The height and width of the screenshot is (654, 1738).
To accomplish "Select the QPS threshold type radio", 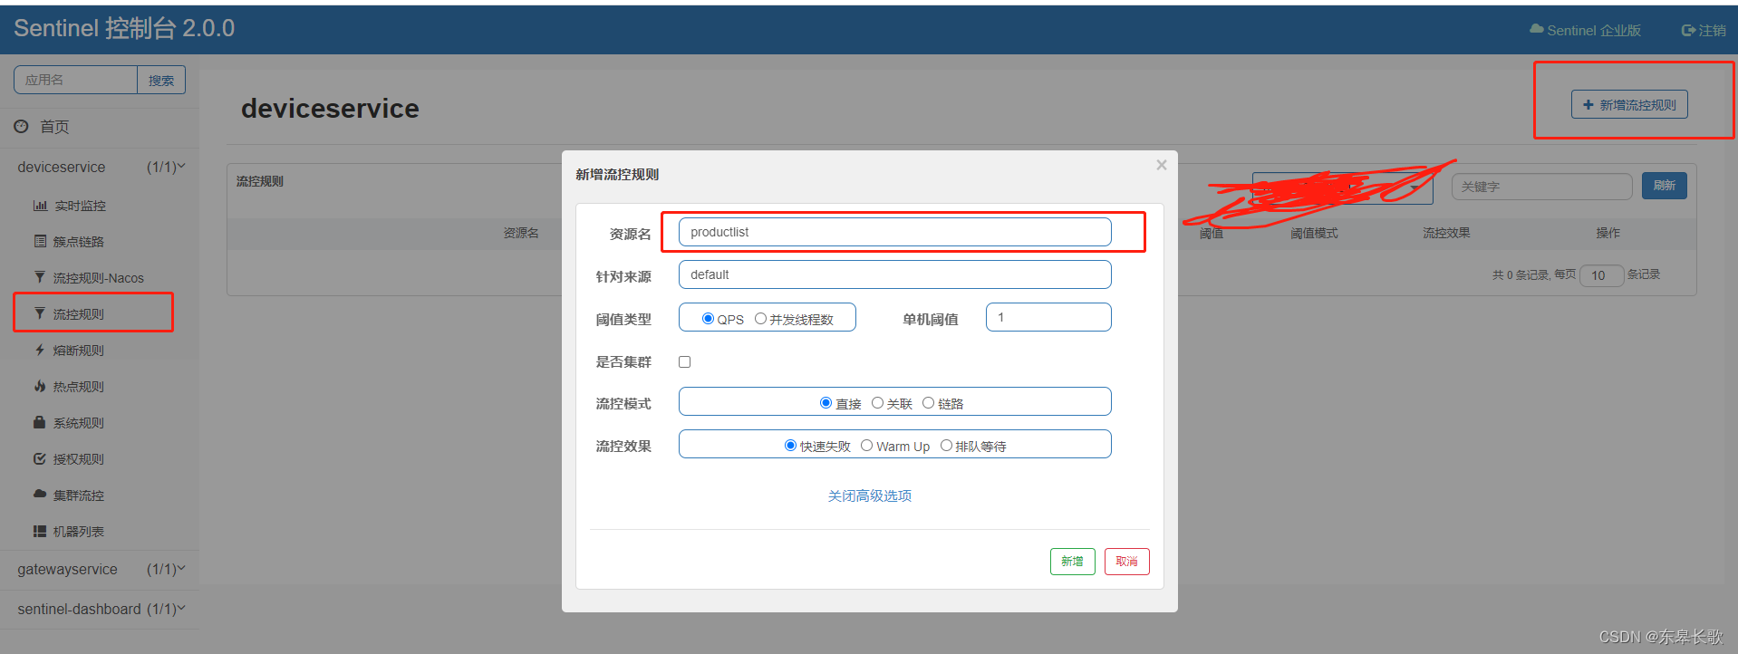I will pos(708,319).
